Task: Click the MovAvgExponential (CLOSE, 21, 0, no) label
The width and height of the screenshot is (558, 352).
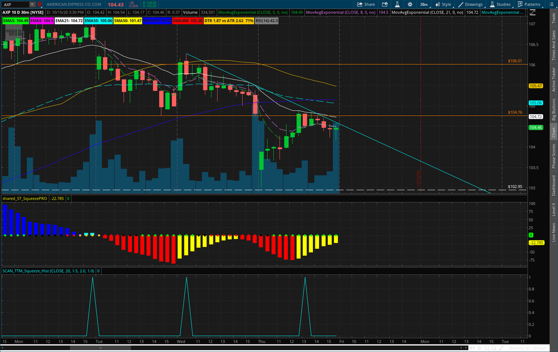Action: (x=427, y=12)
